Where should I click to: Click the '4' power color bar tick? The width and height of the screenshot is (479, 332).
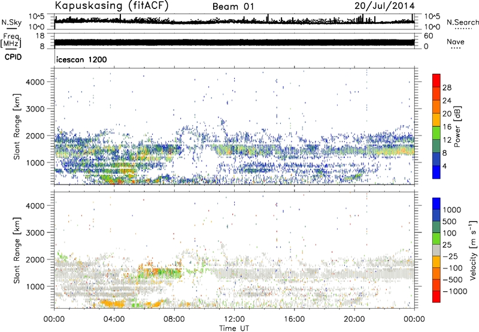(444, 166)
